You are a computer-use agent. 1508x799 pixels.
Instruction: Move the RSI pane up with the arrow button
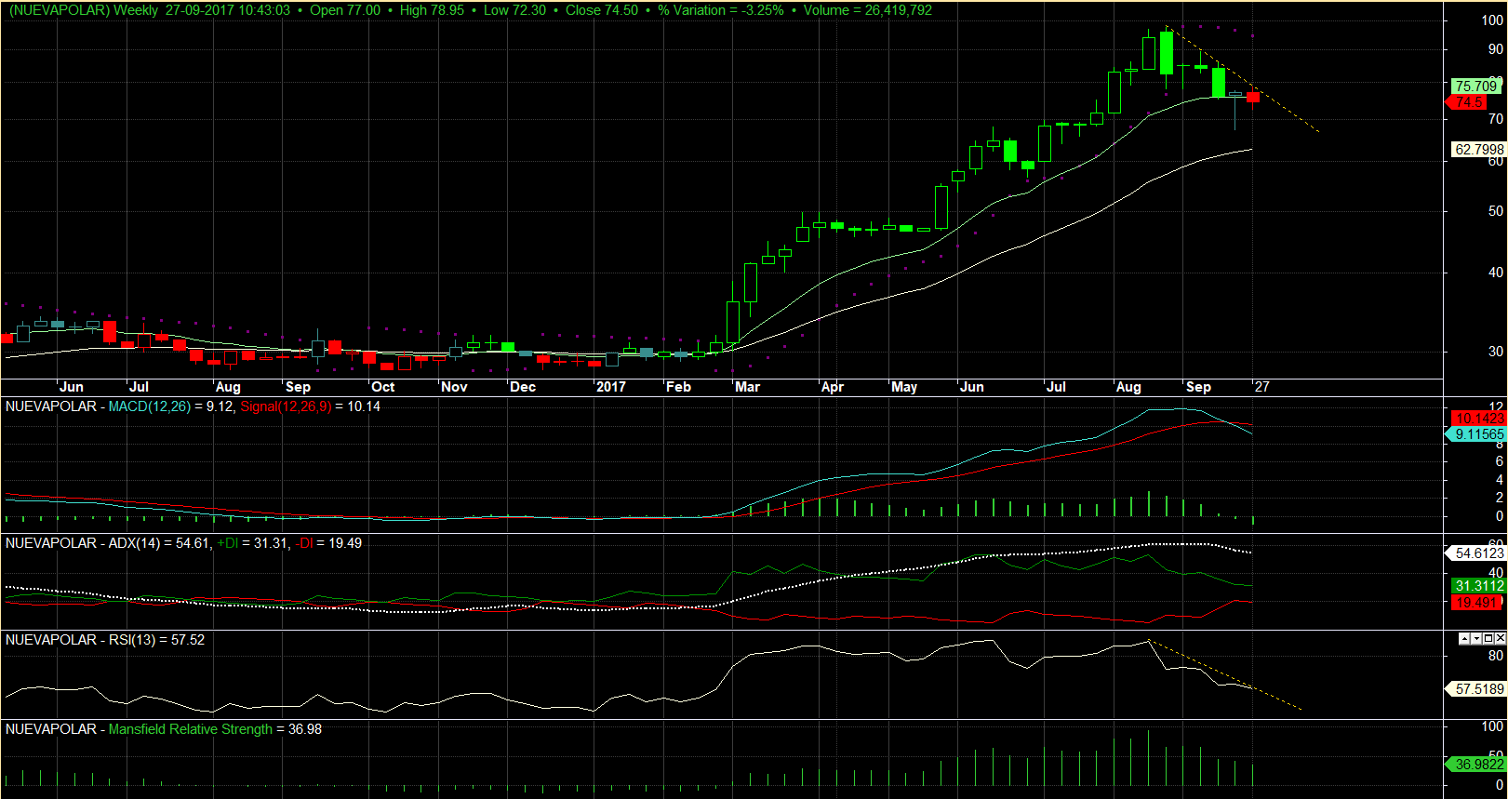[1464, 638]
